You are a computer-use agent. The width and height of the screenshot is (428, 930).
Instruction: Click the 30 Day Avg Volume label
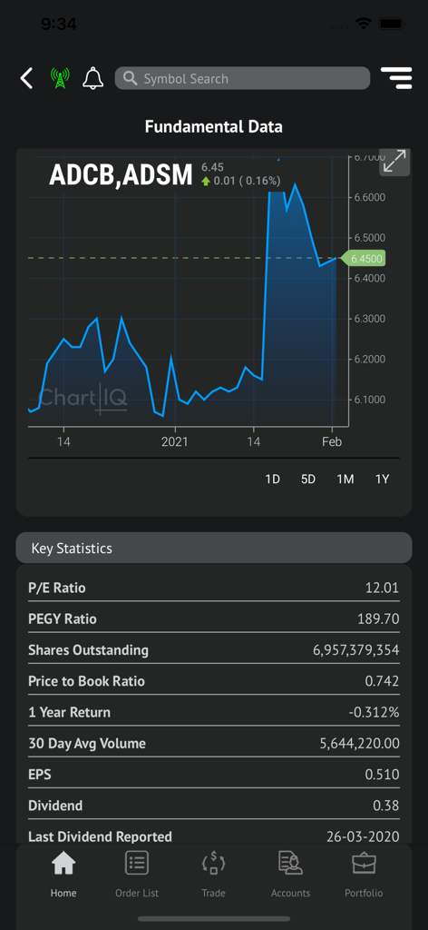click(x=87, y=743)
